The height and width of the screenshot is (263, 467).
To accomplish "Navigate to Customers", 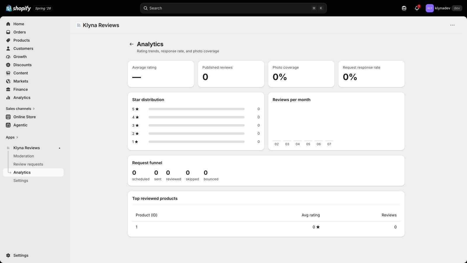I will pos(33,49).
